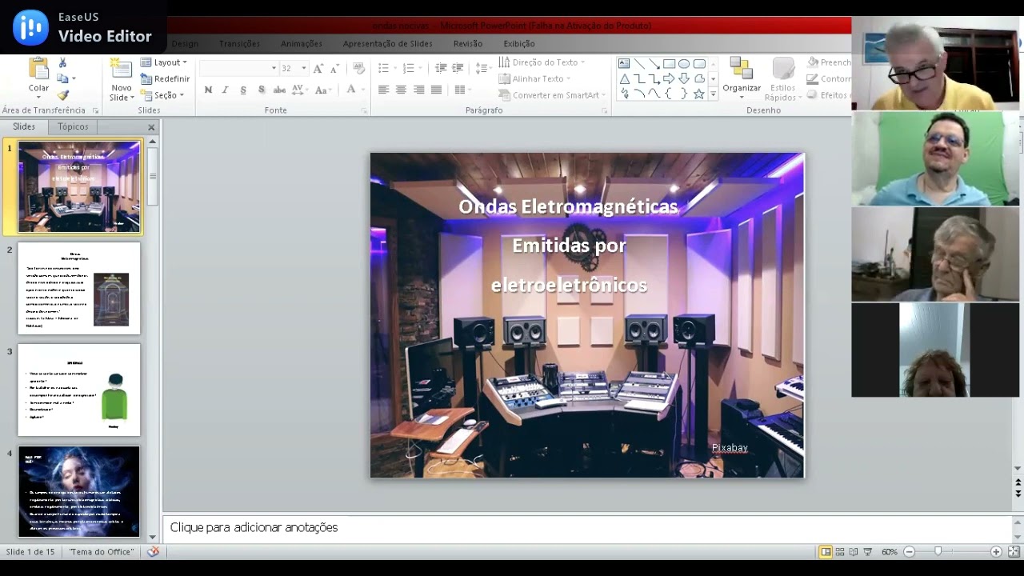Select the right block arrow shape

click(669, 79)
